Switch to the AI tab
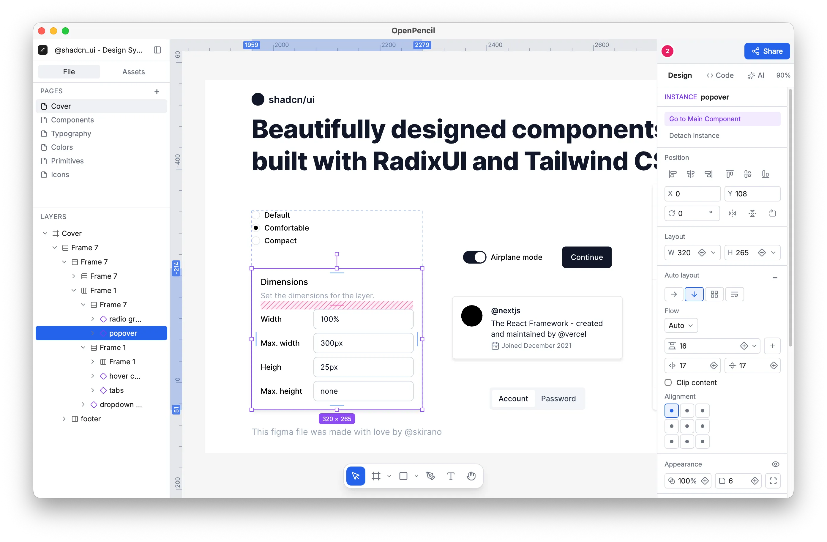 [756, 75]
